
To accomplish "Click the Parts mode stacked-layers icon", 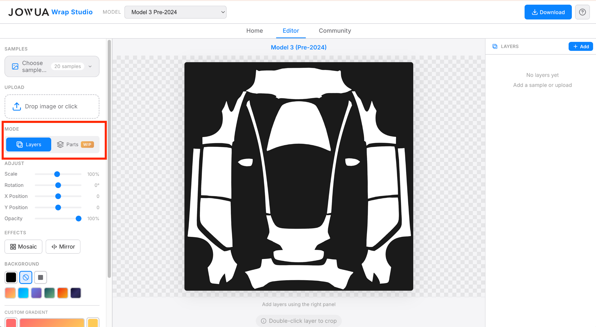I will pyautogui.click(x=61, y=144).
